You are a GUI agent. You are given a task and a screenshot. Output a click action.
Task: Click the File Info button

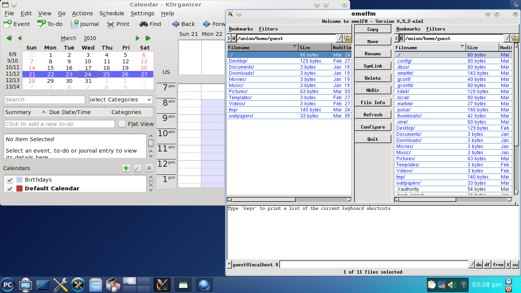pyautogui.click(x=373, y=103)
